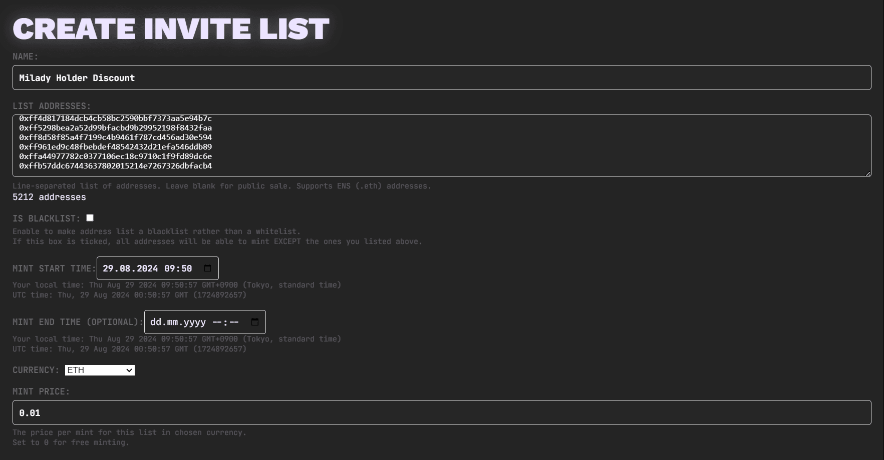Click the CREATE INVITE LIST heading

point(170,27)
